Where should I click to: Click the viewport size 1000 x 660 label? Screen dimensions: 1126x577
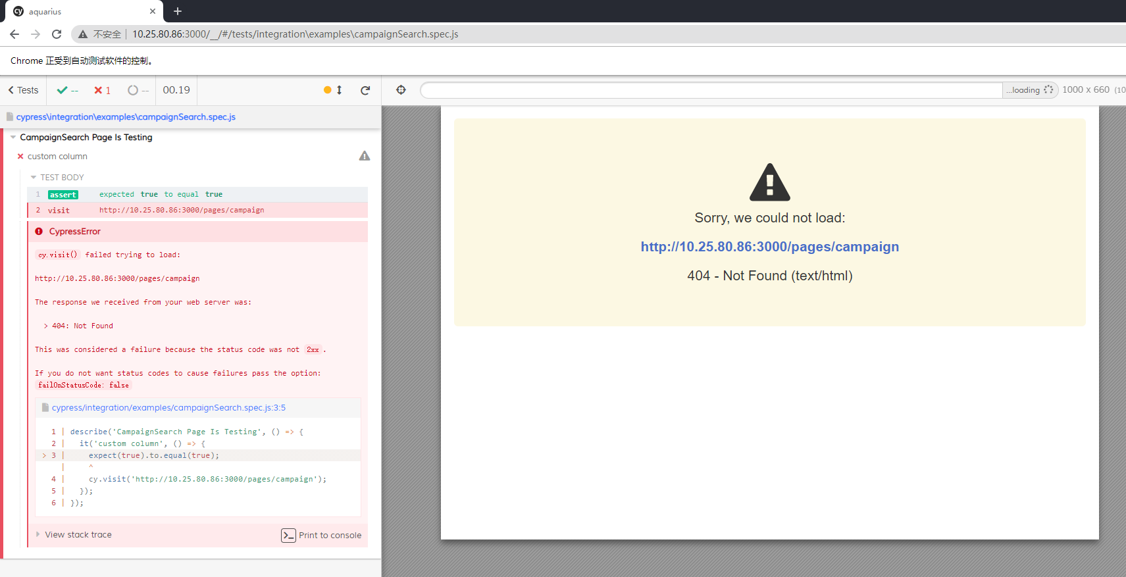[1086, 89]
